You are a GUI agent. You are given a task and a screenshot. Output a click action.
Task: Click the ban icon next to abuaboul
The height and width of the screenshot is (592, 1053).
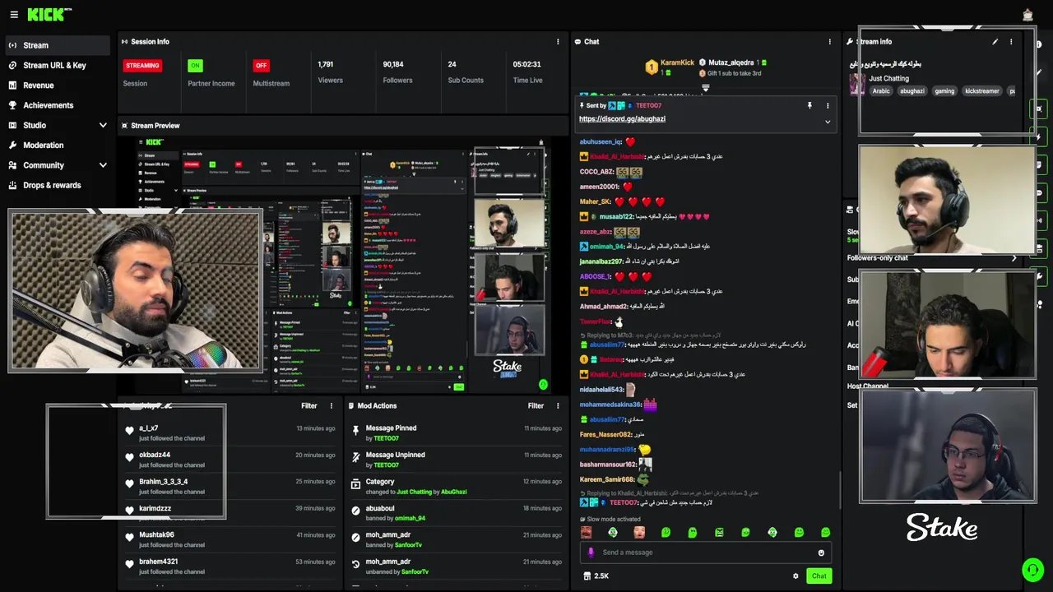[x=355, y=511]
